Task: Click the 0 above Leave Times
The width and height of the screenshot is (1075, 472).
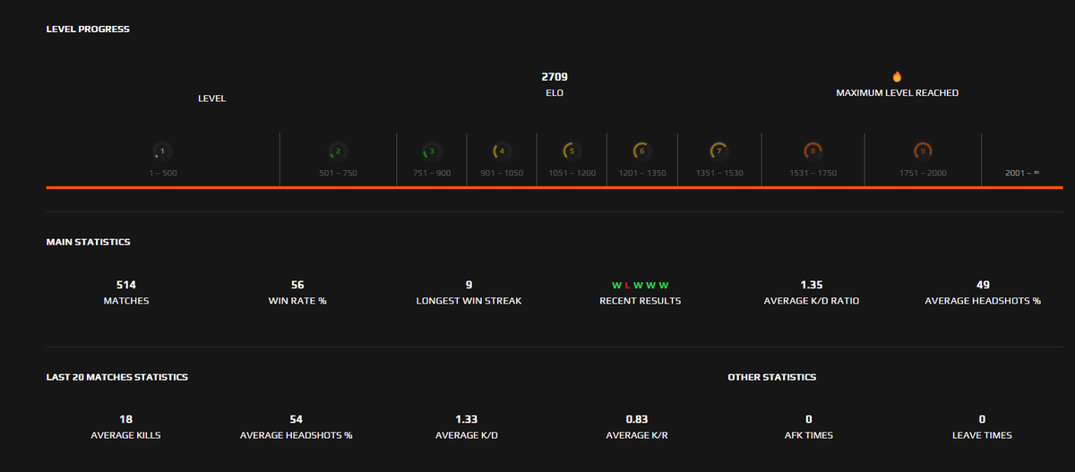Action: click(982, 419)
